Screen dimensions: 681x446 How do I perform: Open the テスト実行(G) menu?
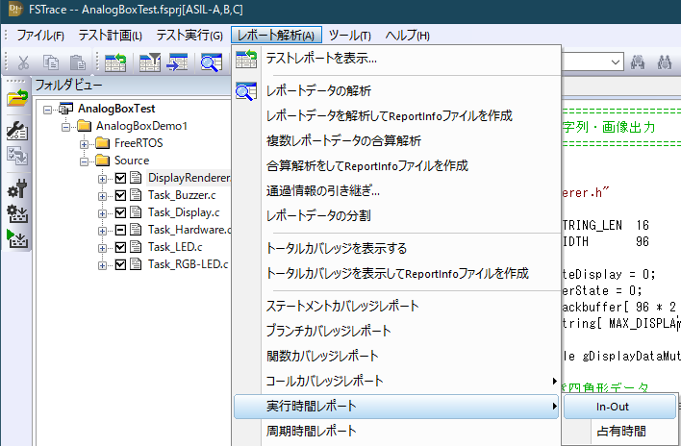tap(189, 36)
